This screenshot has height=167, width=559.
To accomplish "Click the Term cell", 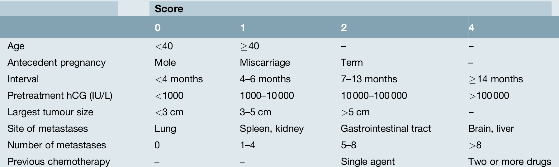I will [x=352, y=63].
